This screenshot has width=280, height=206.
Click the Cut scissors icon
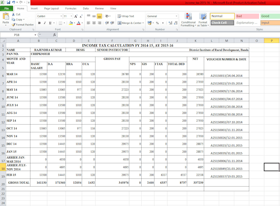[x=14, y=14]
